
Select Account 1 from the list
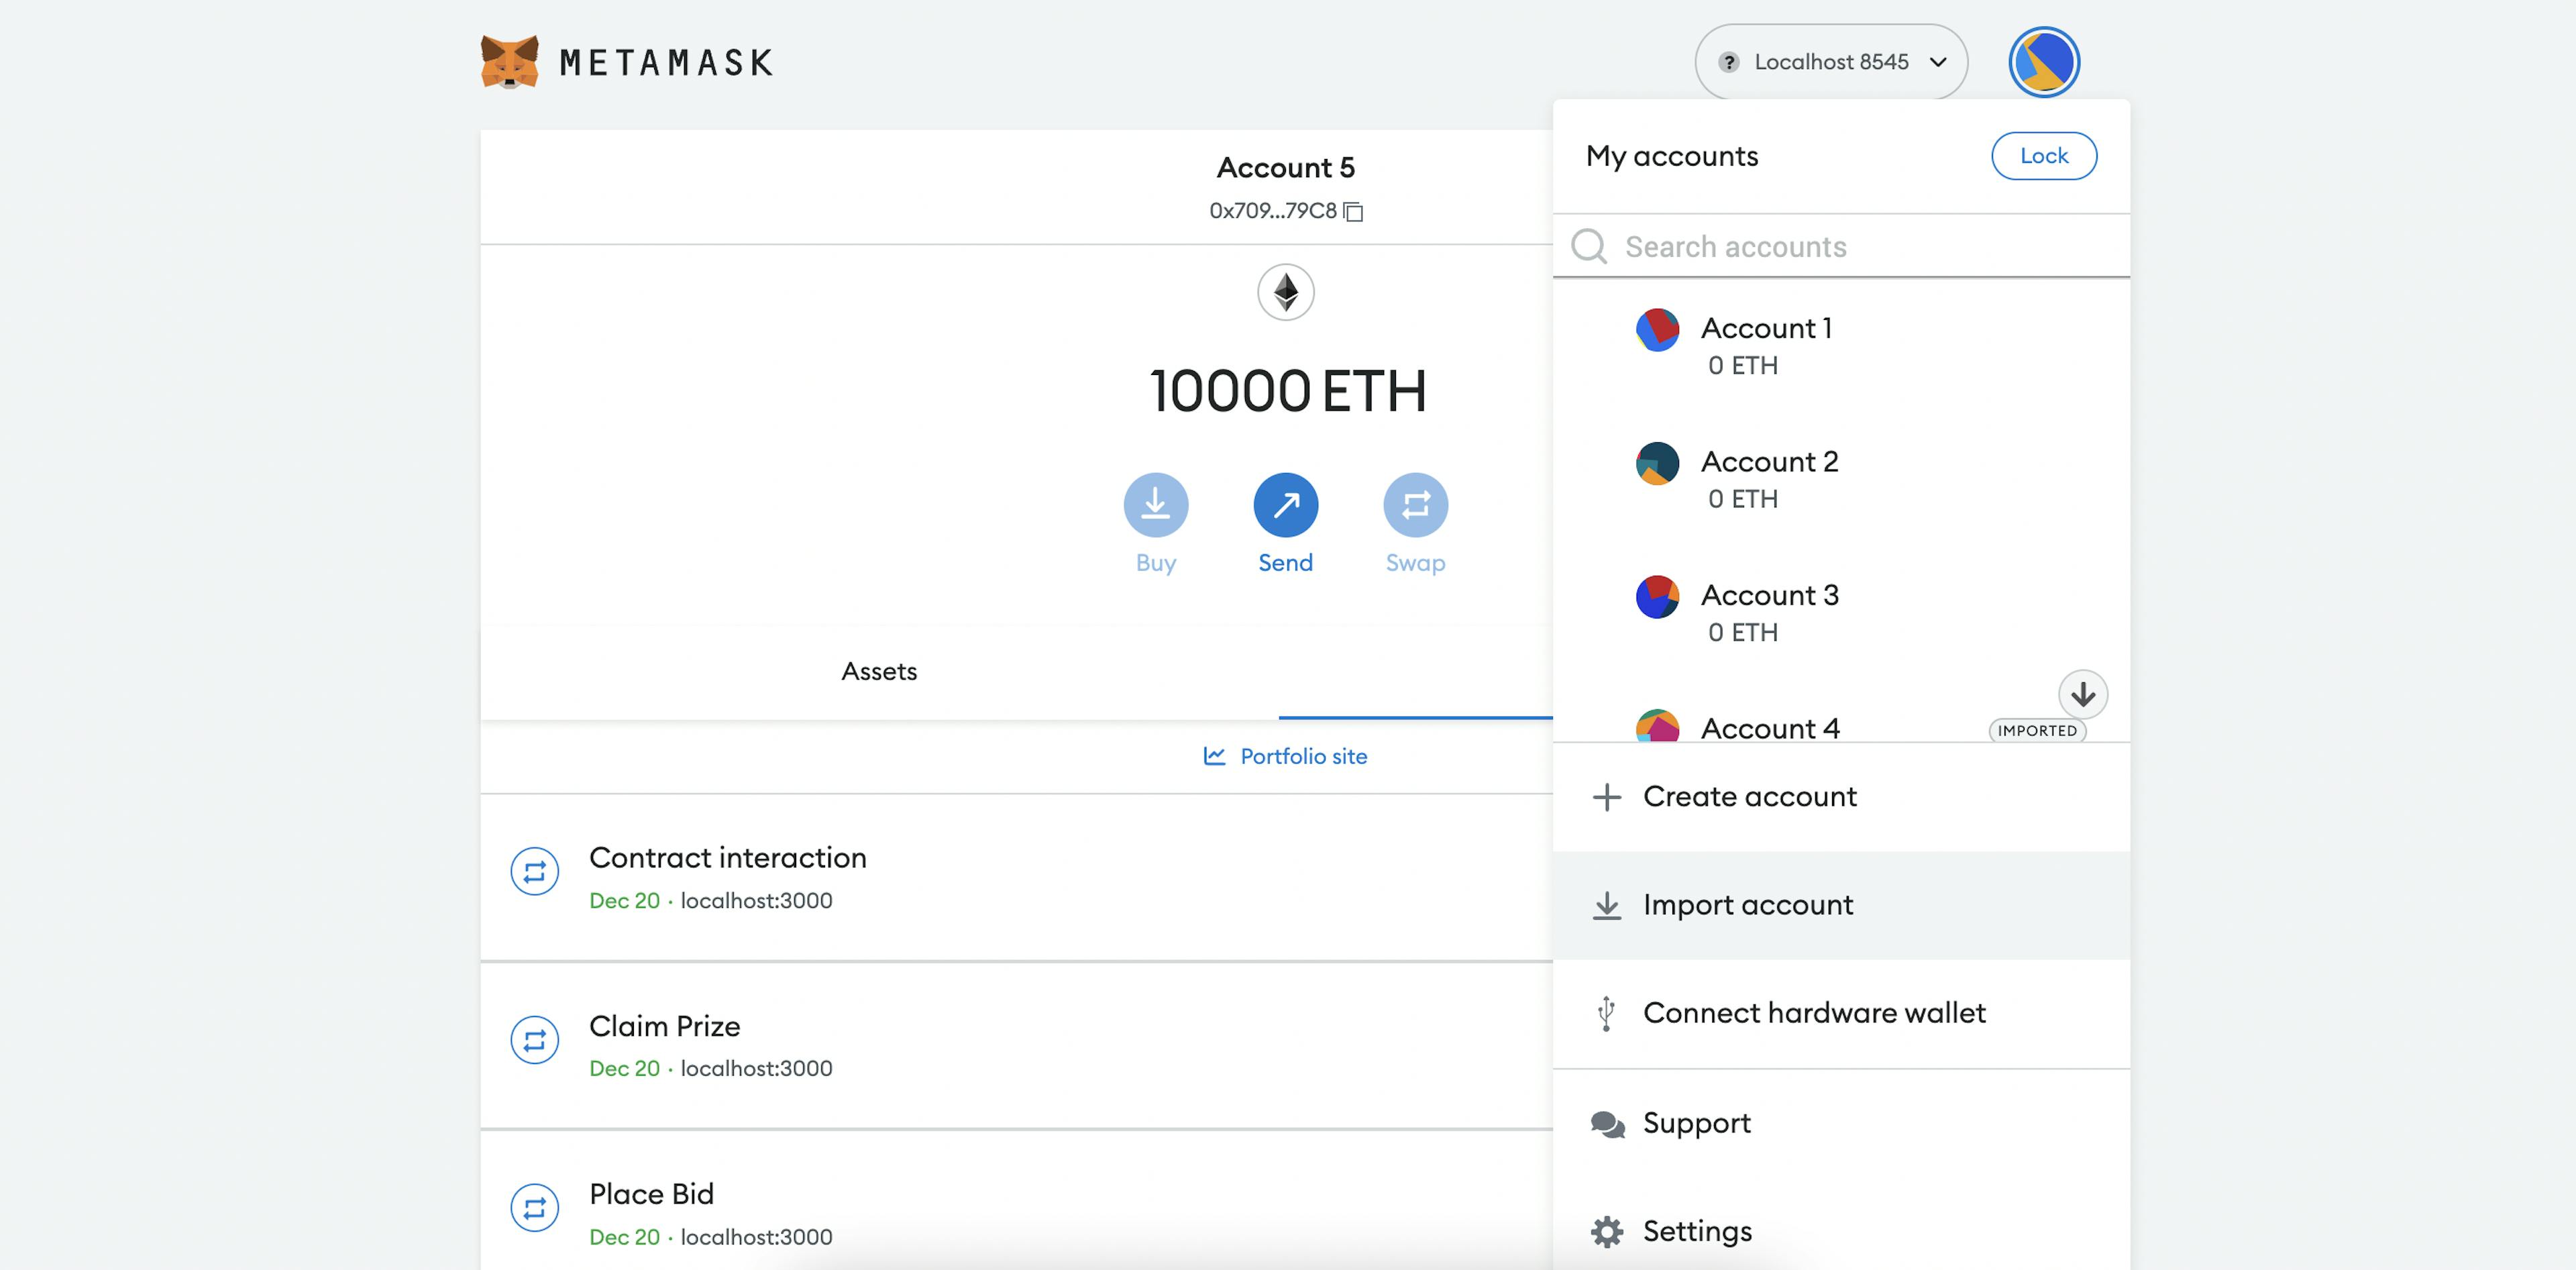pos(1841,345)
